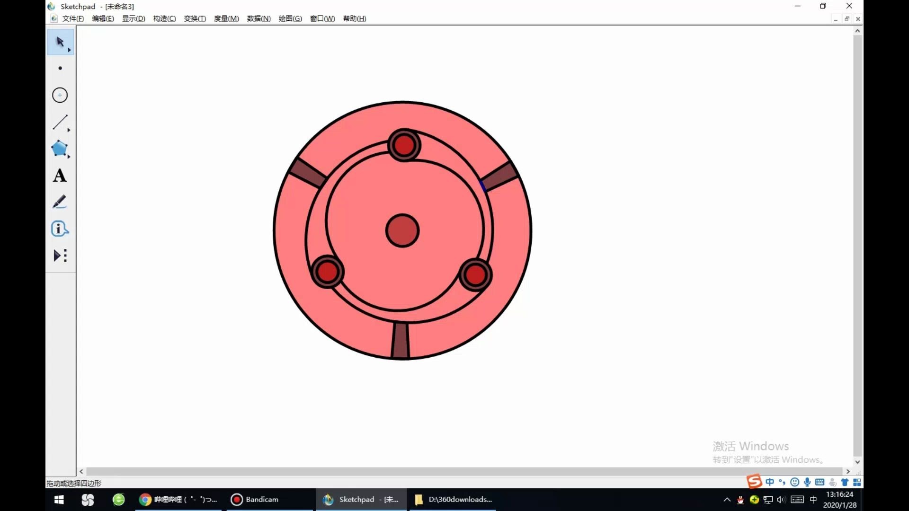Open the 窗口(W) menu
The height and width of the screenshot is (511, 909).
[322, 18]
